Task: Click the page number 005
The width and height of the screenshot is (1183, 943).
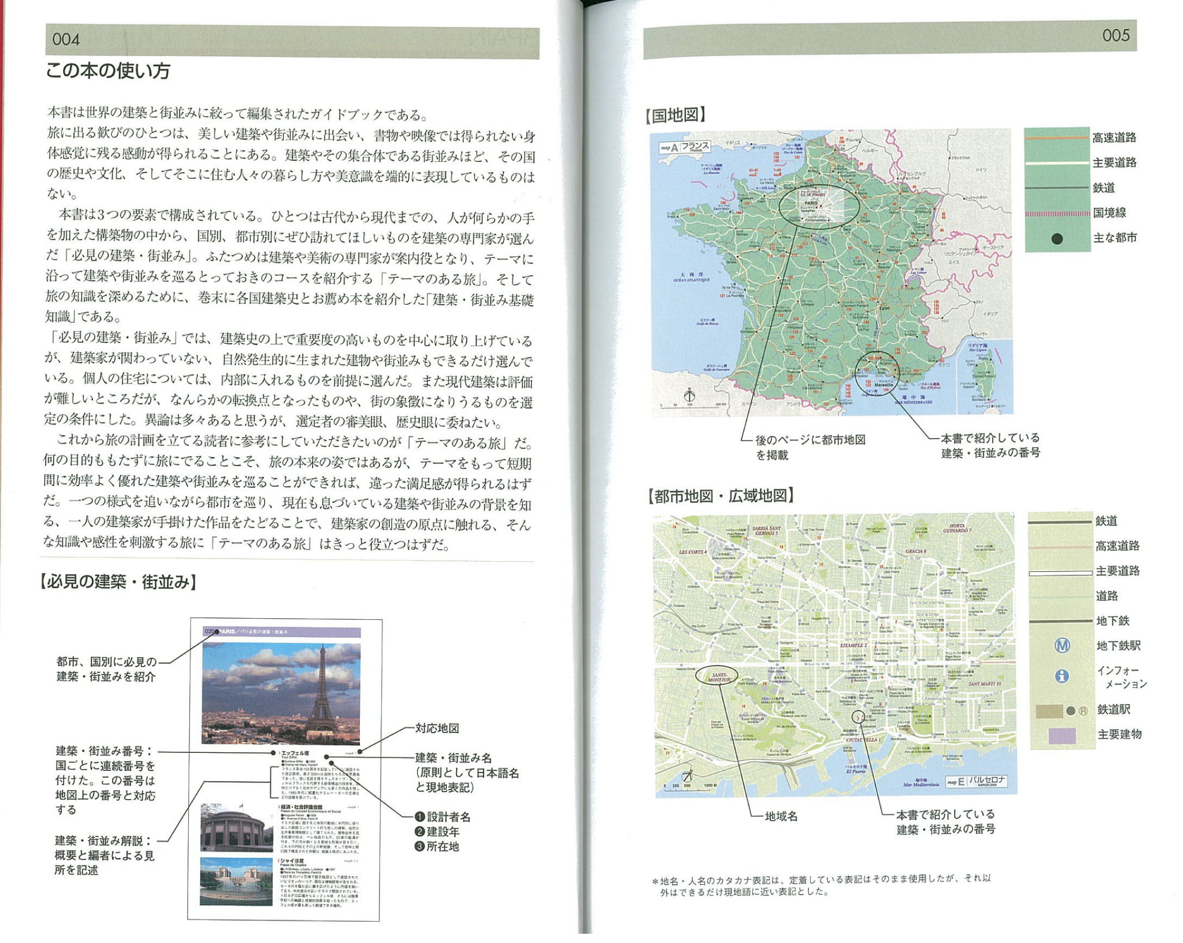Action: coord(1116,36)
